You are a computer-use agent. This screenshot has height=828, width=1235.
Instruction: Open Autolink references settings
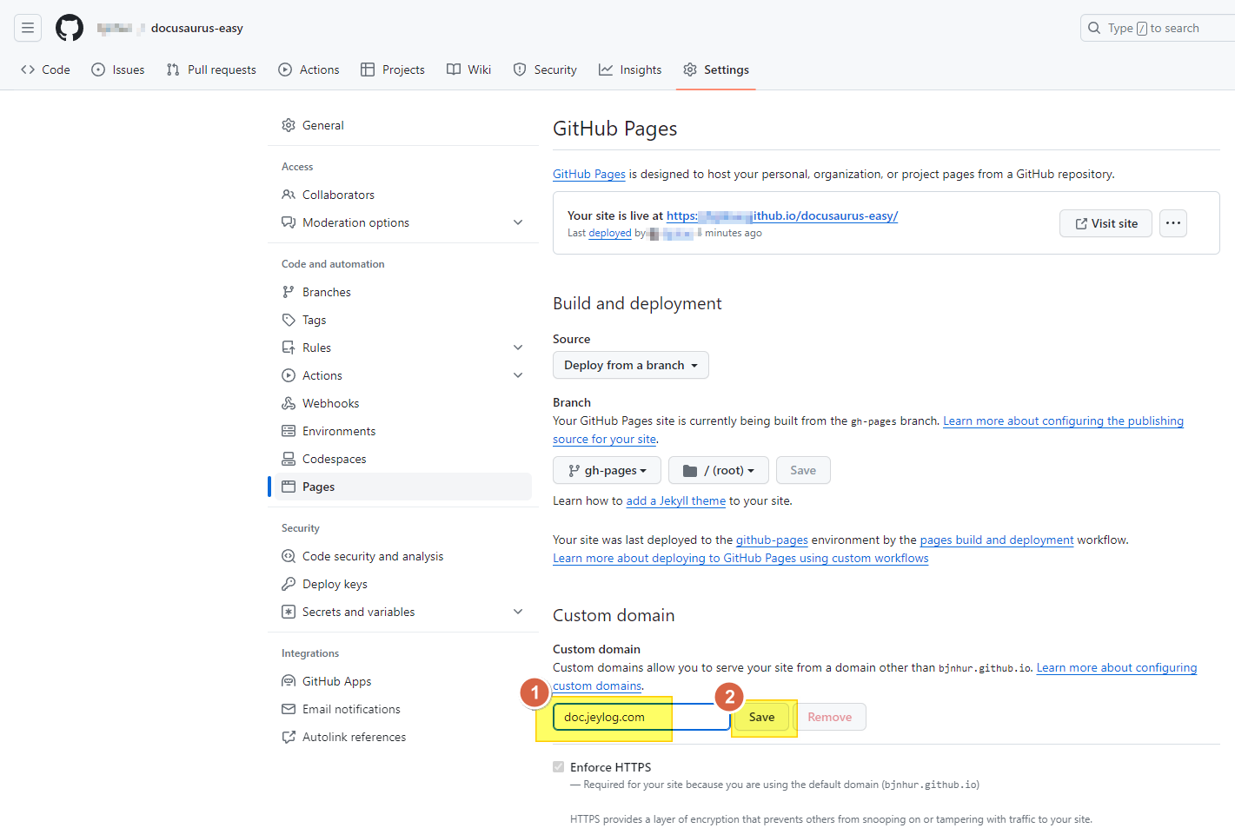[403, 737]
